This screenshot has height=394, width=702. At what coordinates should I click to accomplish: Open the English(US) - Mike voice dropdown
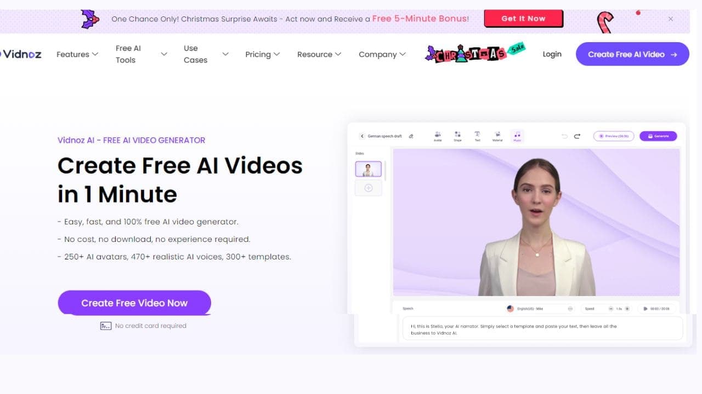click(571, 308)
